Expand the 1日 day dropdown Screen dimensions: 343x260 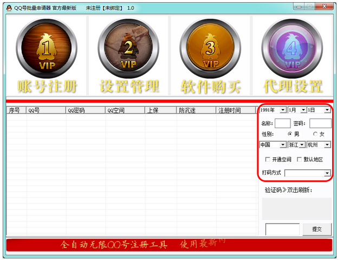[x=327, y=110]
